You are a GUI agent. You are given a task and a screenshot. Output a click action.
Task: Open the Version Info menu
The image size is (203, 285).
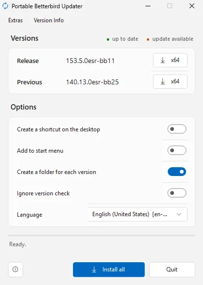(48, 20)
